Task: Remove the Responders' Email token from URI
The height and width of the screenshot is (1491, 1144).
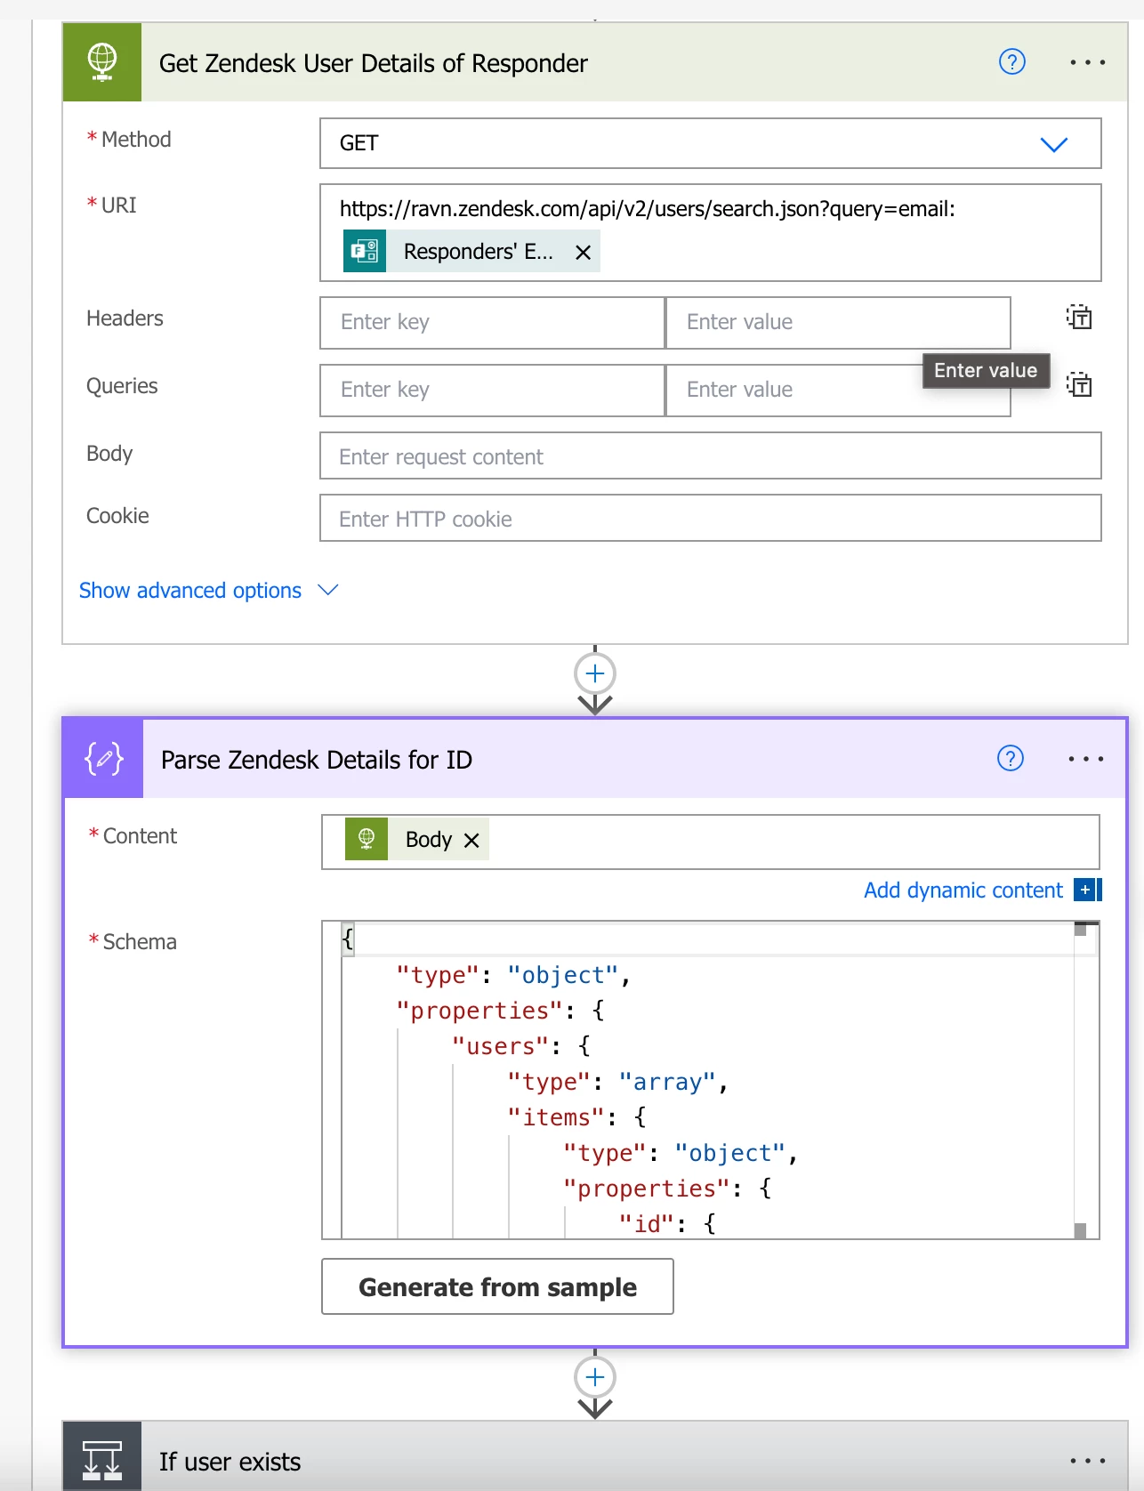Action: tap(584, 253)
